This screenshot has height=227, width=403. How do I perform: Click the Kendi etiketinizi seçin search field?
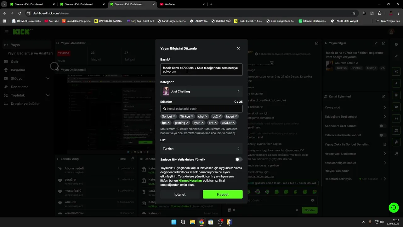[x=201, y=108]
